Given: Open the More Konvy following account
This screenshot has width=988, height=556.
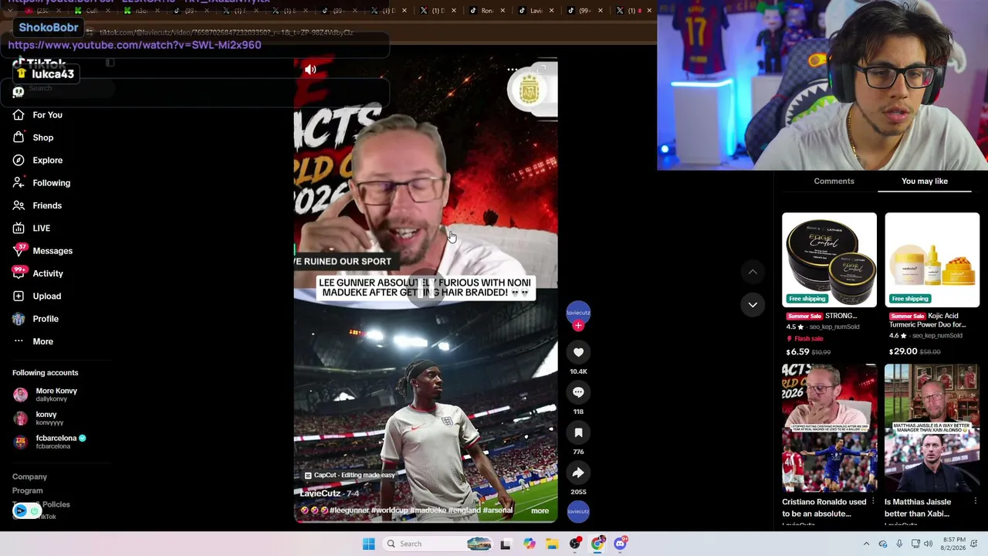Looking at the screenshot, I should coord(46,395).
